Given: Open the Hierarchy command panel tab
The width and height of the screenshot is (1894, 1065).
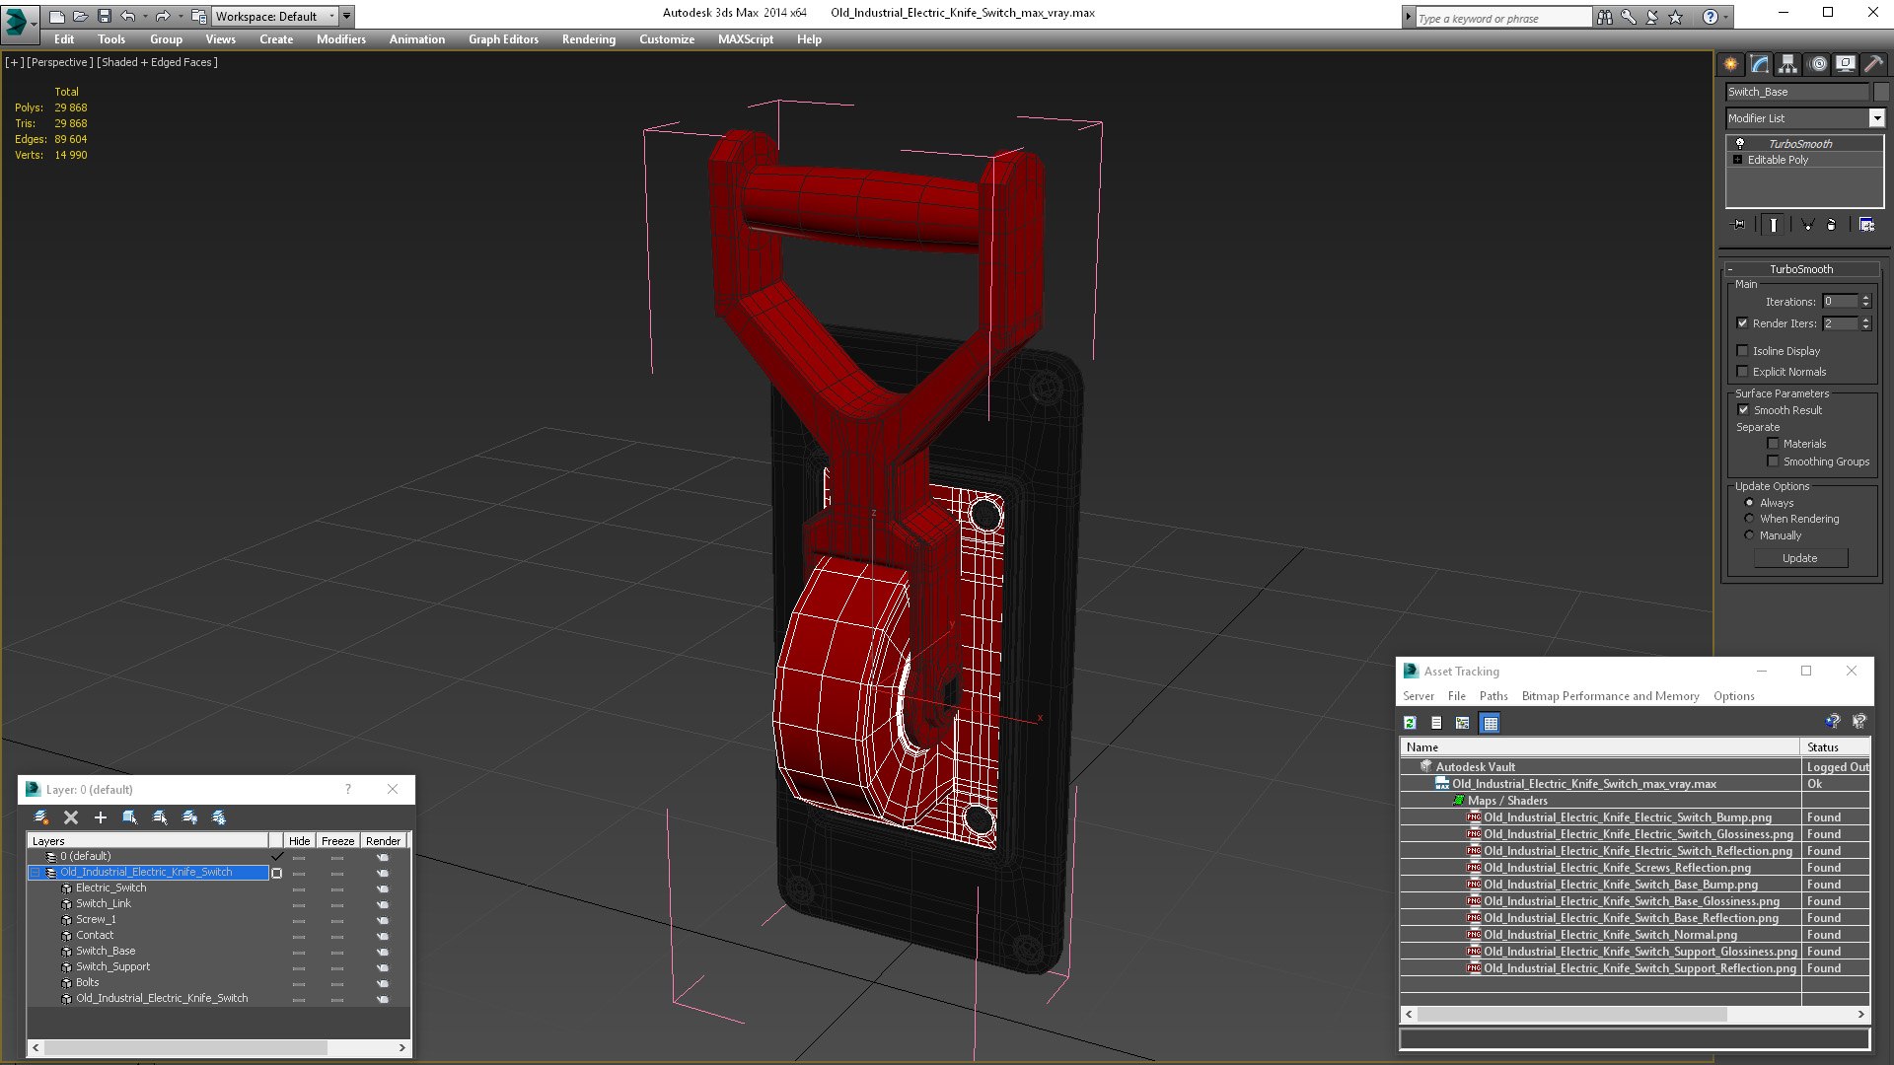Looking at the screenshot, I should pos(1787,64).
